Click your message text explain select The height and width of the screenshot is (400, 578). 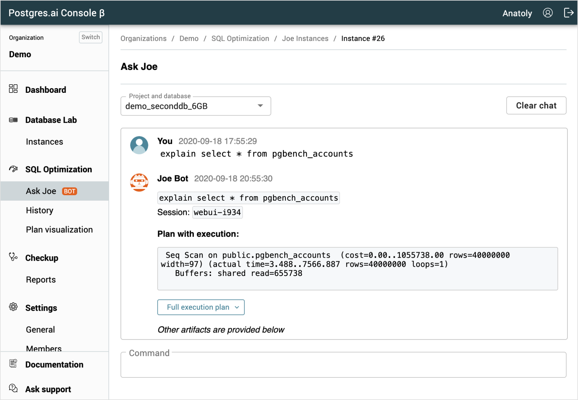257,154
